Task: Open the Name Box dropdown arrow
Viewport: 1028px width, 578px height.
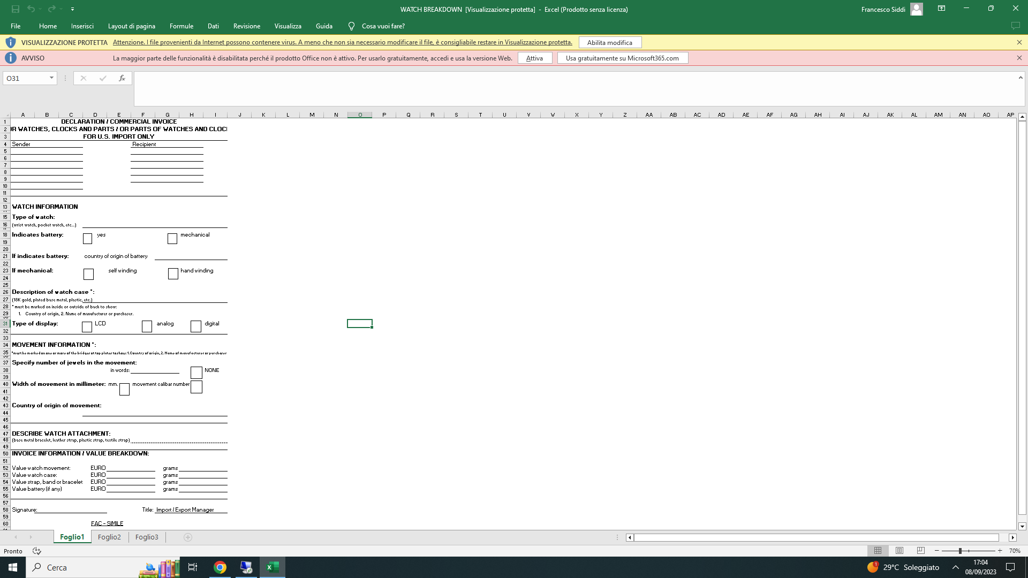Action: tap(51, 78)
